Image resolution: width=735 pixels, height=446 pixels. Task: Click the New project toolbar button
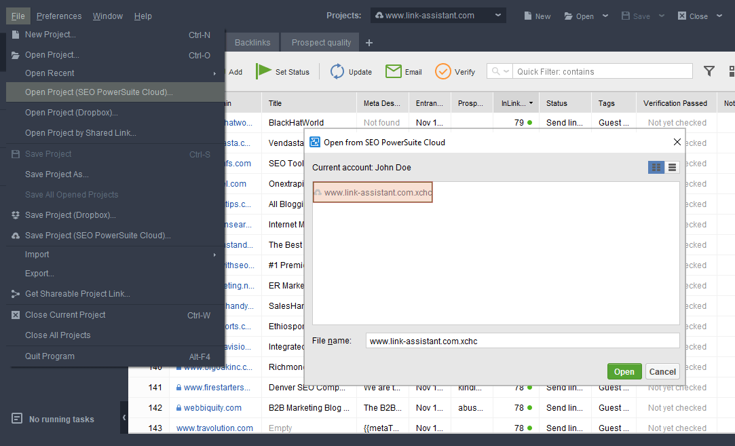point(538,16)
